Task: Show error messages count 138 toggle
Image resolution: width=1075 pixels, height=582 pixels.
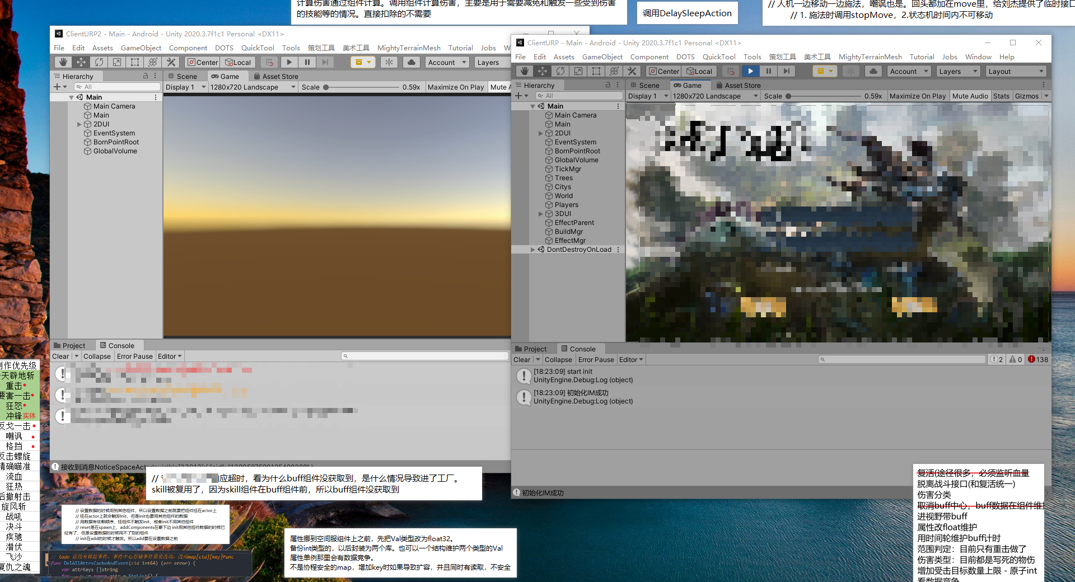Action: 1038,360
